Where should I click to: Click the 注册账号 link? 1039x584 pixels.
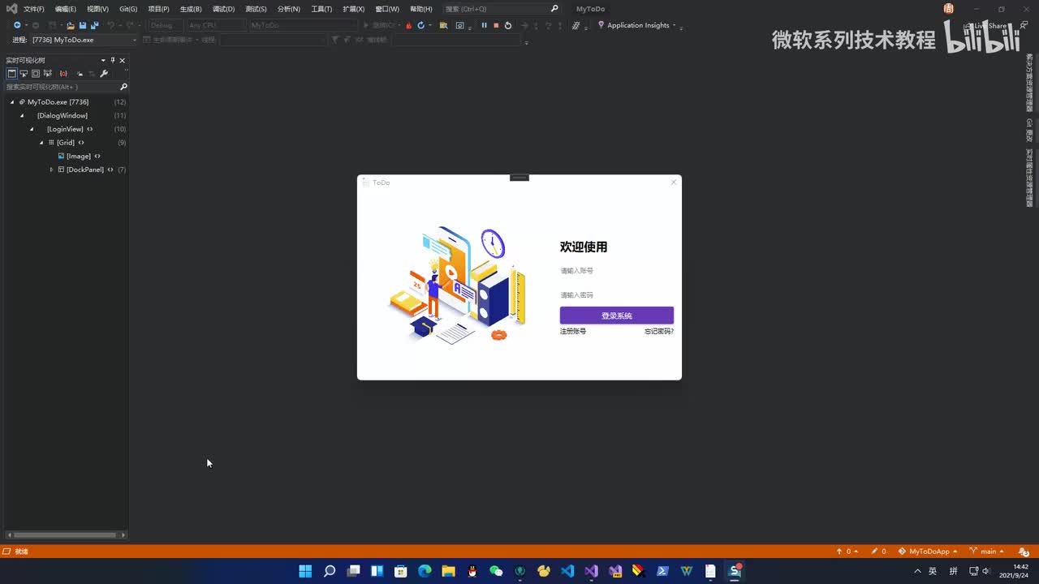tap(573, 331)
